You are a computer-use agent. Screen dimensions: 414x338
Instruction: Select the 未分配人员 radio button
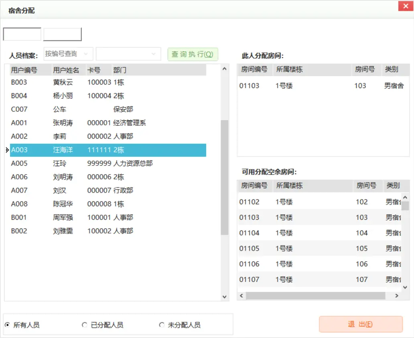tap(162, 325)
